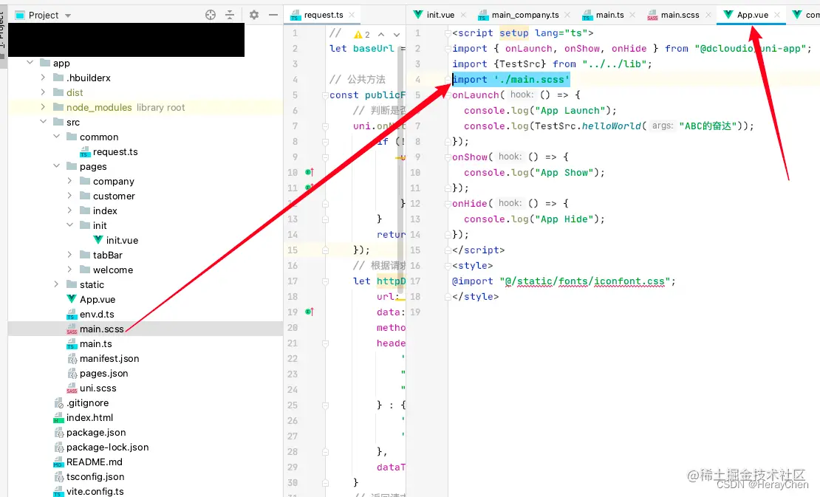The image size is (820, 497).
Task: Select env.d.ts in project tree
Action: [x=97, y=314]
